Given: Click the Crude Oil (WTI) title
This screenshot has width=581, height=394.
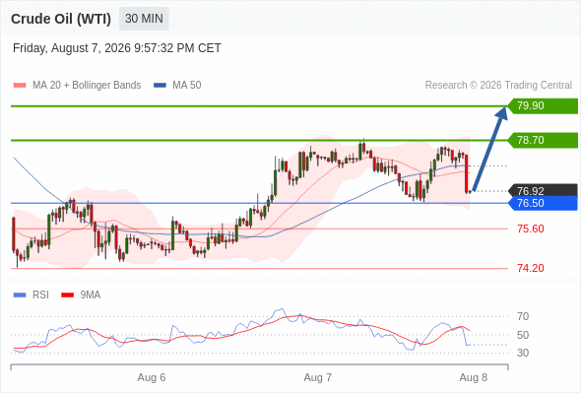Looking at the screenshot, I should 61,19.
